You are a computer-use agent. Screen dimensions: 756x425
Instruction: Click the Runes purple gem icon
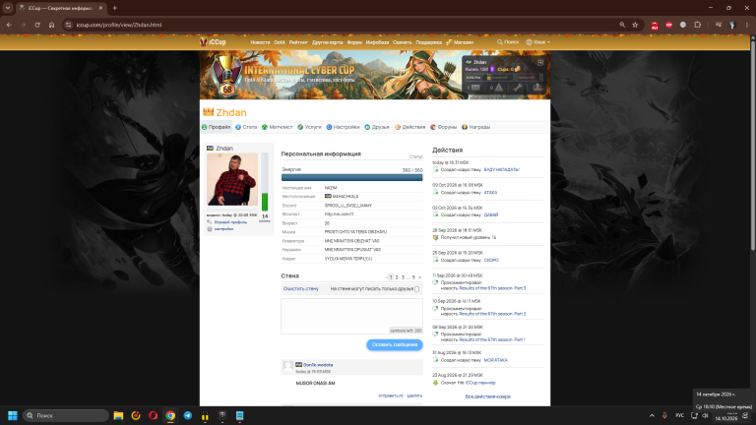tap(492, 70)
